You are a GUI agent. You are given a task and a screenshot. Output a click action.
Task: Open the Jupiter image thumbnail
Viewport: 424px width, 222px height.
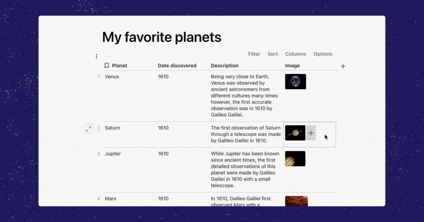(295, 159)
